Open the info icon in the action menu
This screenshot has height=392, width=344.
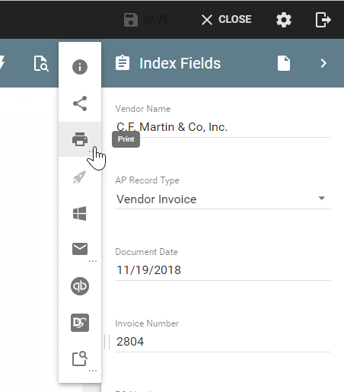click(80, 67)
